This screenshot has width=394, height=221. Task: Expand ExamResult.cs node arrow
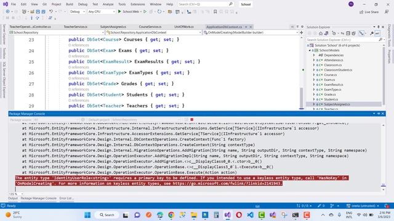pos(314,85)
